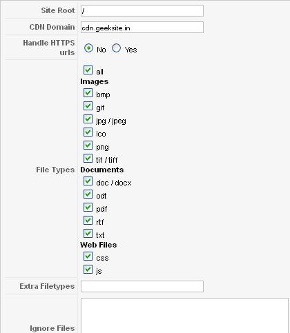Toggle the odt checkbox
This screenshot has width=290, height=333.
(88, 194)
